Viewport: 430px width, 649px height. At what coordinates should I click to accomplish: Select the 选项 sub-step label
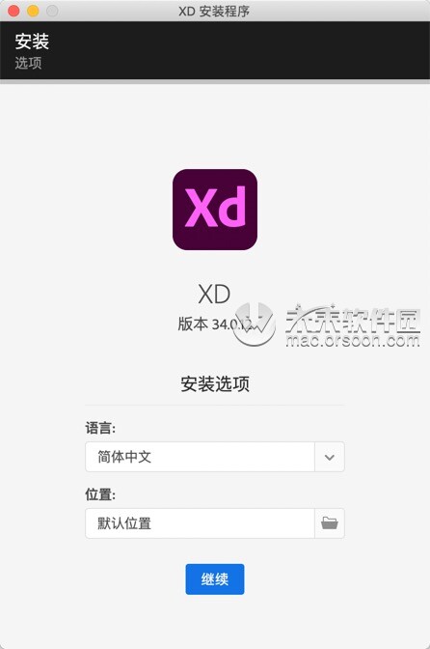(x=28, y=63)
